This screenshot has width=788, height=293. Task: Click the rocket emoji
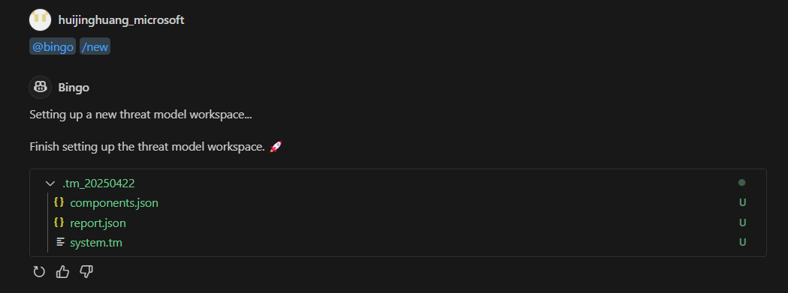tap(276, 147)
